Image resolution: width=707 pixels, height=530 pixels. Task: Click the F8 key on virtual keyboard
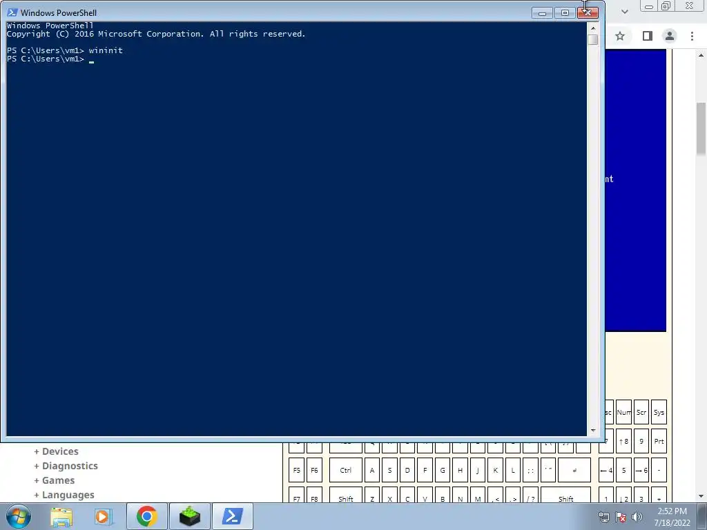[314, 495]
